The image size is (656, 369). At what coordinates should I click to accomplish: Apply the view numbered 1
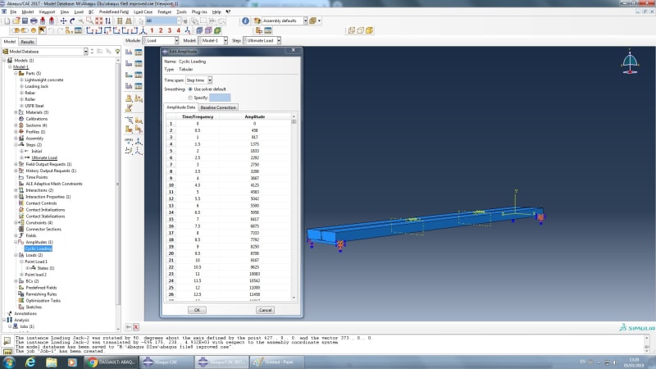click(x=152, y=30)
